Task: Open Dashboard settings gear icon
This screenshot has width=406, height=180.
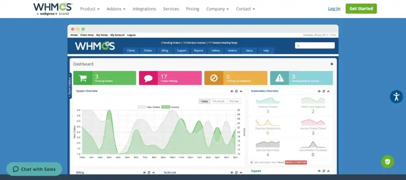Action: coord(332,64)
